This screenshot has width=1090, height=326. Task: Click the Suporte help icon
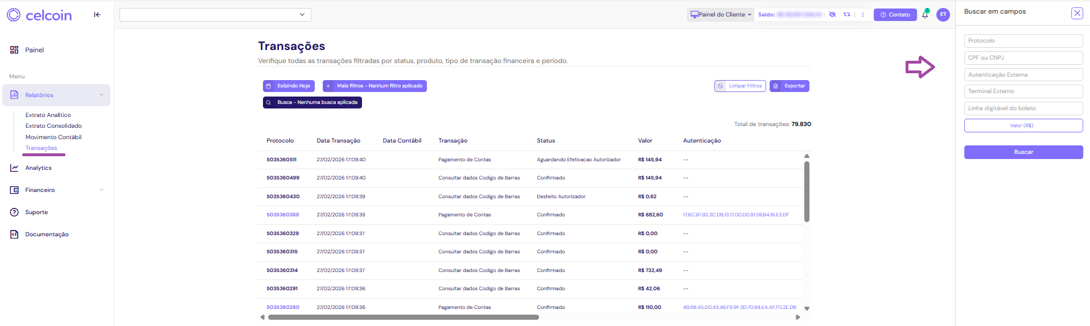click(14, 212)
